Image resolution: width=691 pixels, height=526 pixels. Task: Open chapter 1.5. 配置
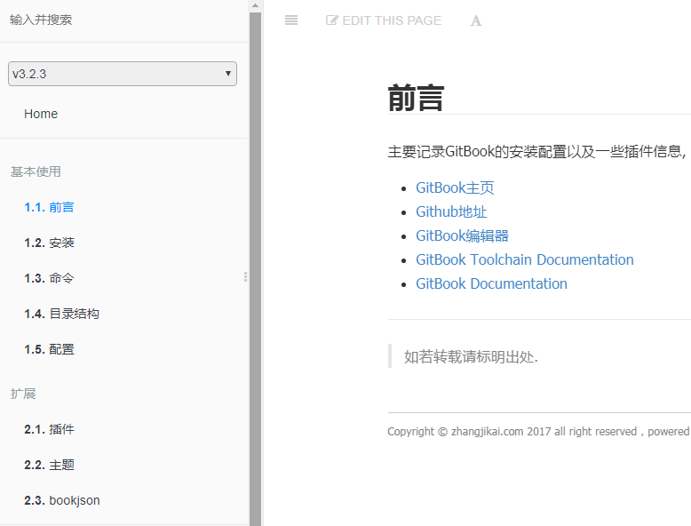coord(49,349)
